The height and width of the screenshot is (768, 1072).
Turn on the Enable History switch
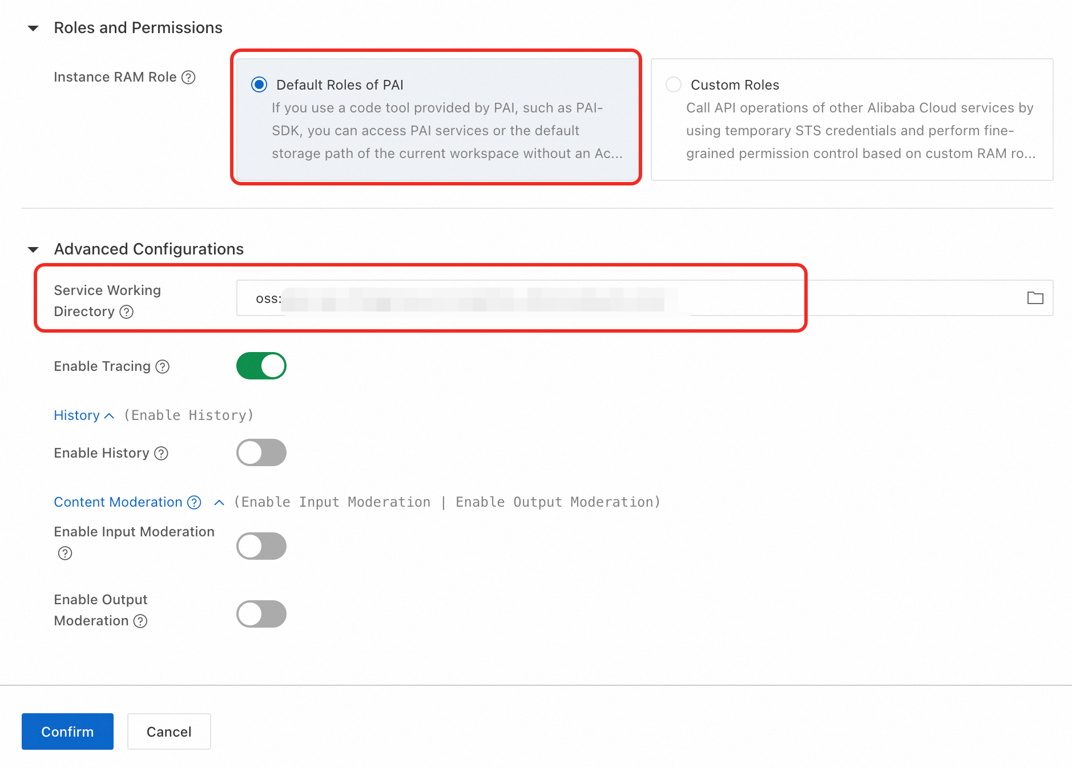(x=261, y=452)
